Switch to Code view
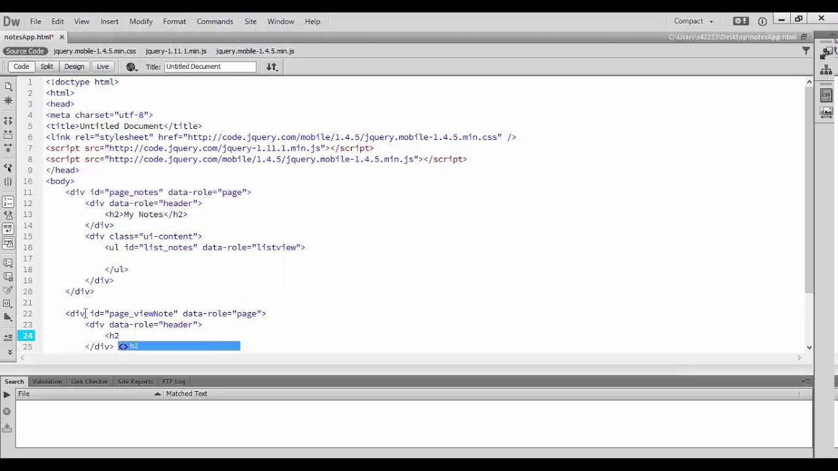Viewport: 838px width, 471px height. (x=21, y=67)
